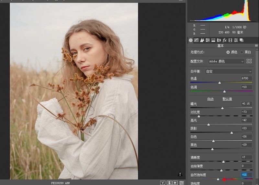Click the 色调 tint slider handle
Screen dimensions: 259x185
coord(224,91)
